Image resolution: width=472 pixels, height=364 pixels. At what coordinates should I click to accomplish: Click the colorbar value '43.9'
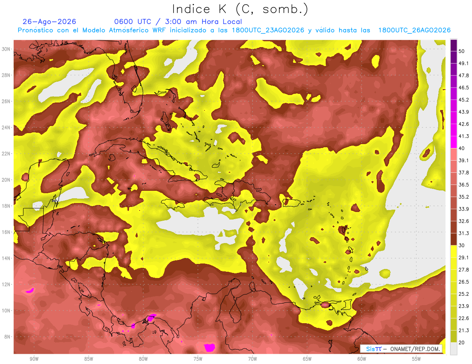pyautogui.click(x=464, y=112)
